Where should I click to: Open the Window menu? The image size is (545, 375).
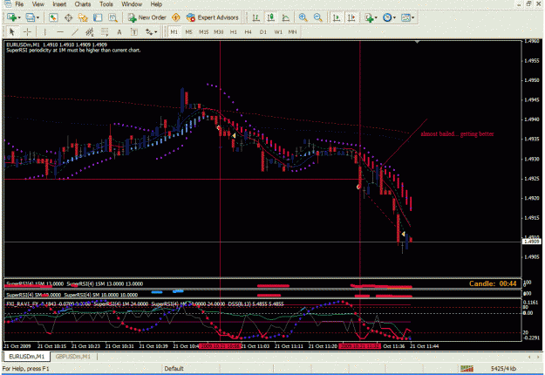coord(132,4)
